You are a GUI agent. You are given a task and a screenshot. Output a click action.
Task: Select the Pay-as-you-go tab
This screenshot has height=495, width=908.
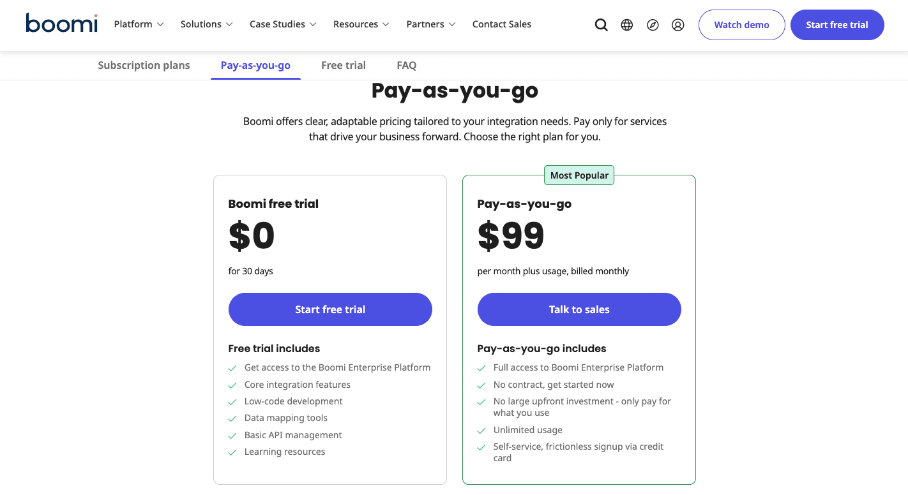pyautogui.click(x=255, y=65)
